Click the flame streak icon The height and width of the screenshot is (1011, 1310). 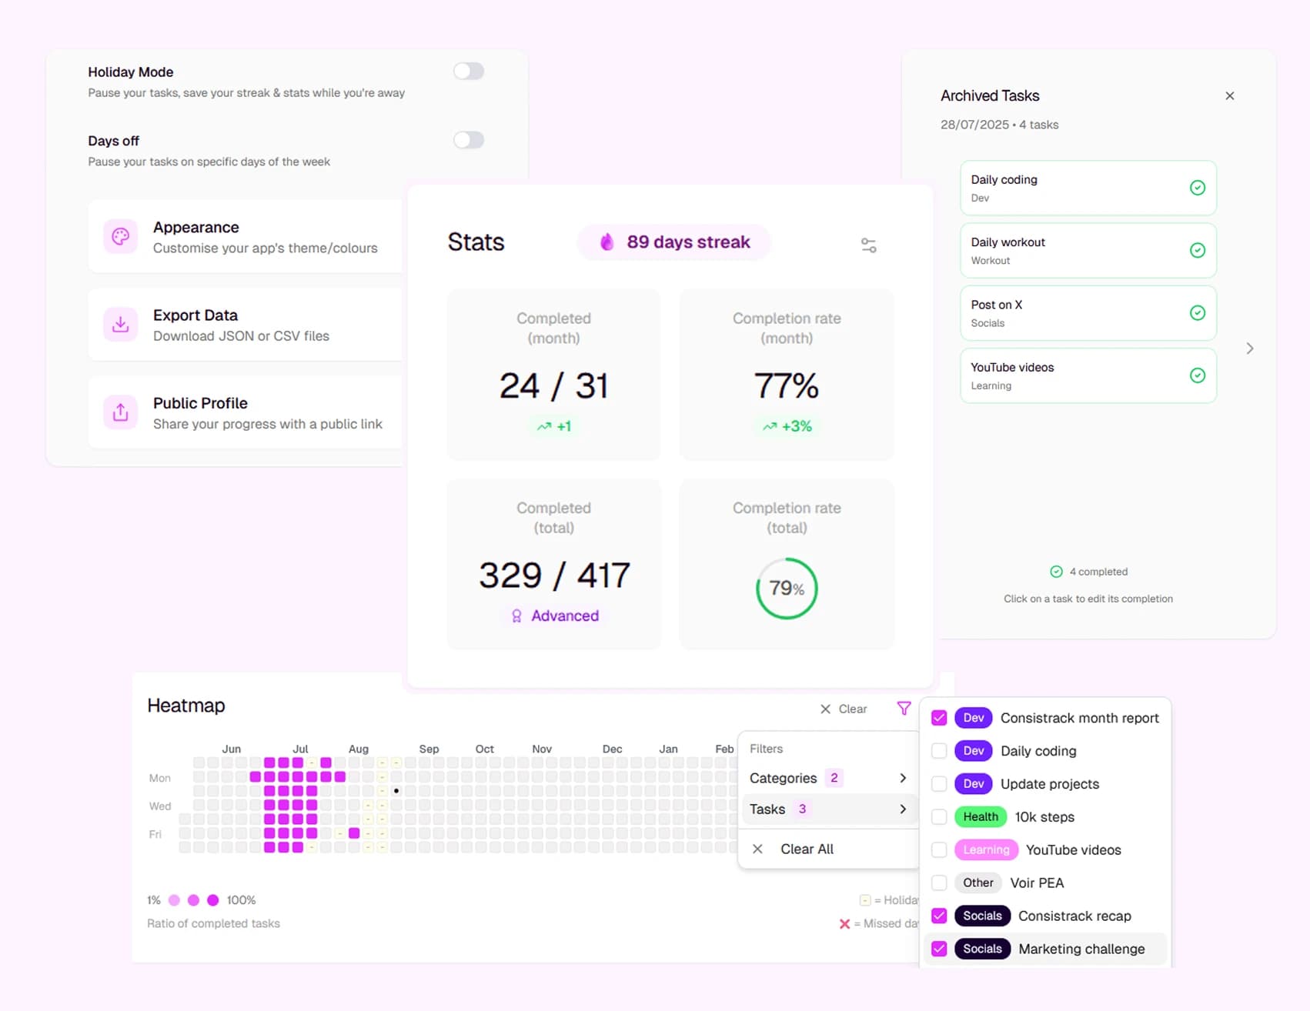click(x=607, y=242)
